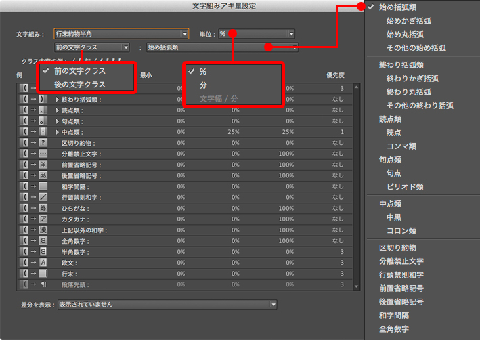Click the あ glyph icon in ひらがな row

point(43,209)
